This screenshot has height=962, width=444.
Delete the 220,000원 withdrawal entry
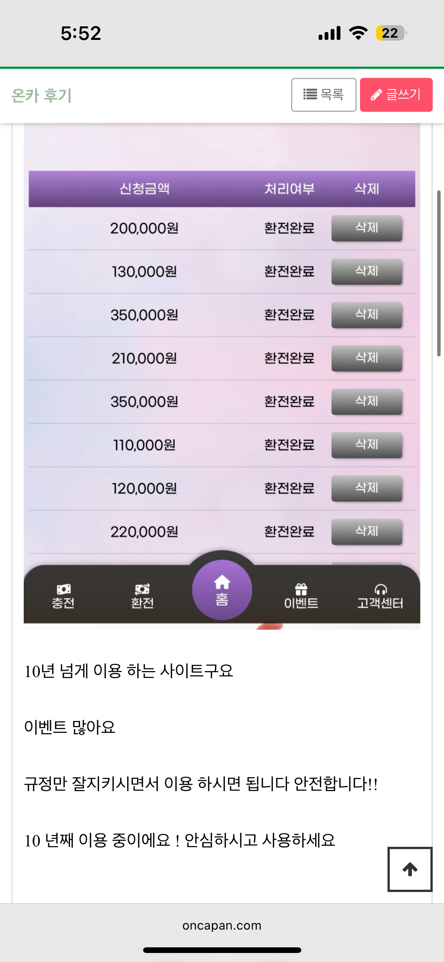(366, 531)
